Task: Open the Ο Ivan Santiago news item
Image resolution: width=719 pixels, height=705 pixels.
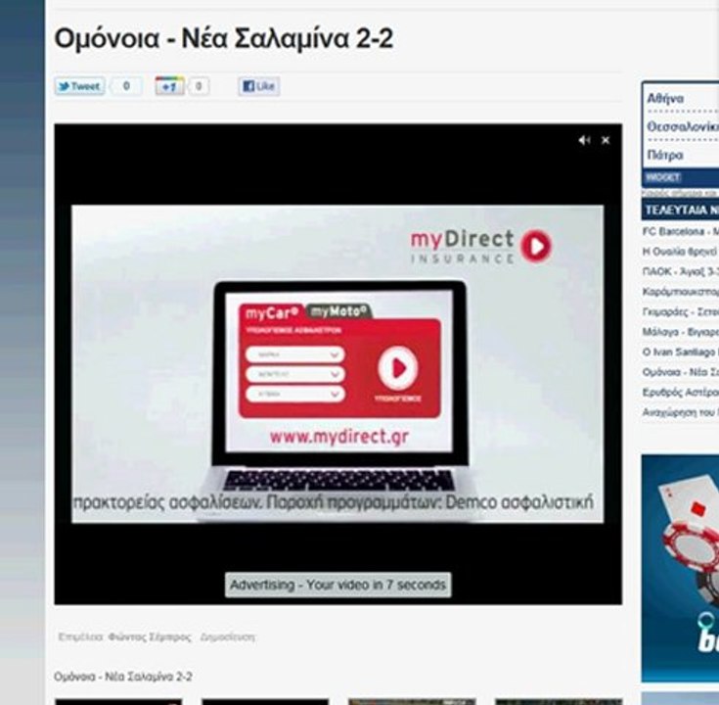Action: (681, 352)
